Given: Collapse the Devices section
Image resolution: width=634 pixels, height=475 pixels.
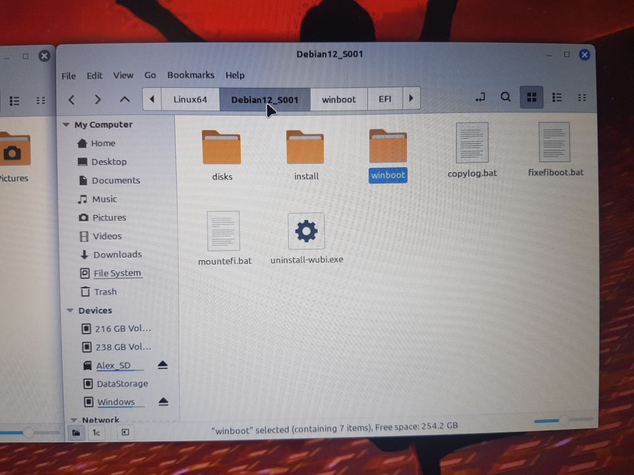Looking at the screenshot, I should (69, 310).
